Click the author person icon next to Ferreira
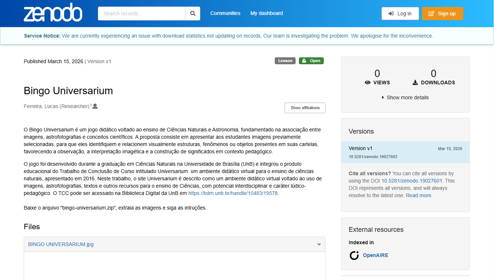 [x=95, y=106]
